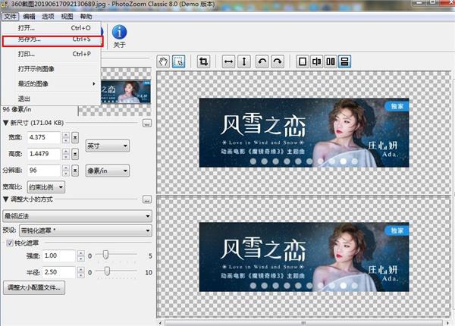
Task: Click the lower preview image
Action: coord(304,257)
